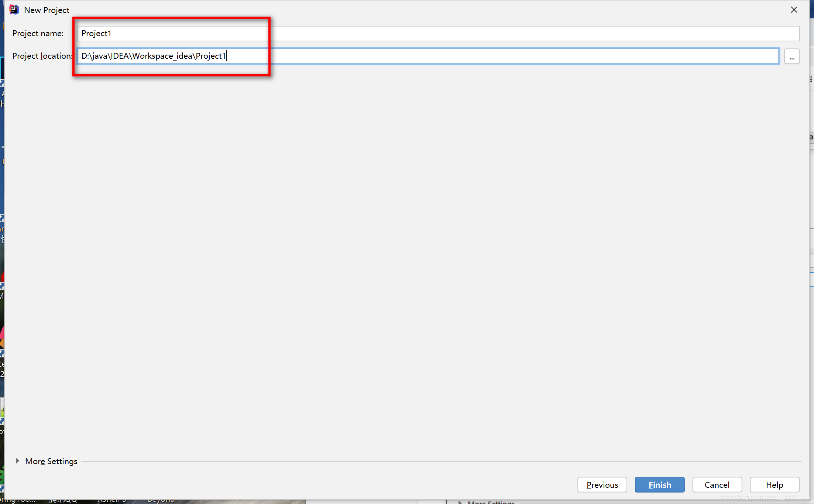Open the browse "..." button for project location

coord(792,56)
